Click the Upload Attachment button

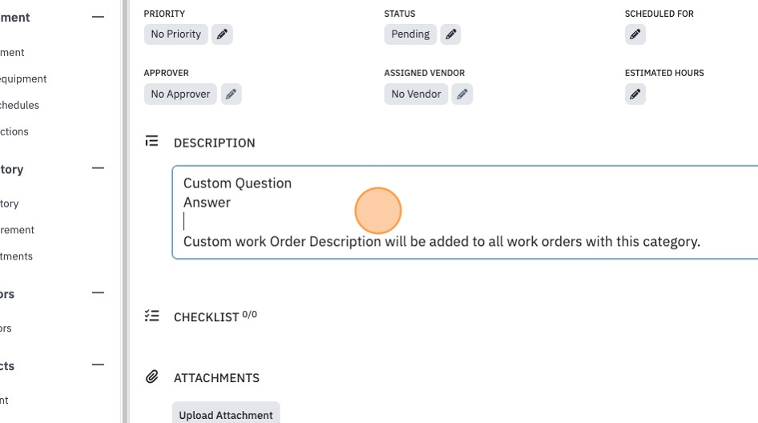pyautogui.click(x=226, y=414)
